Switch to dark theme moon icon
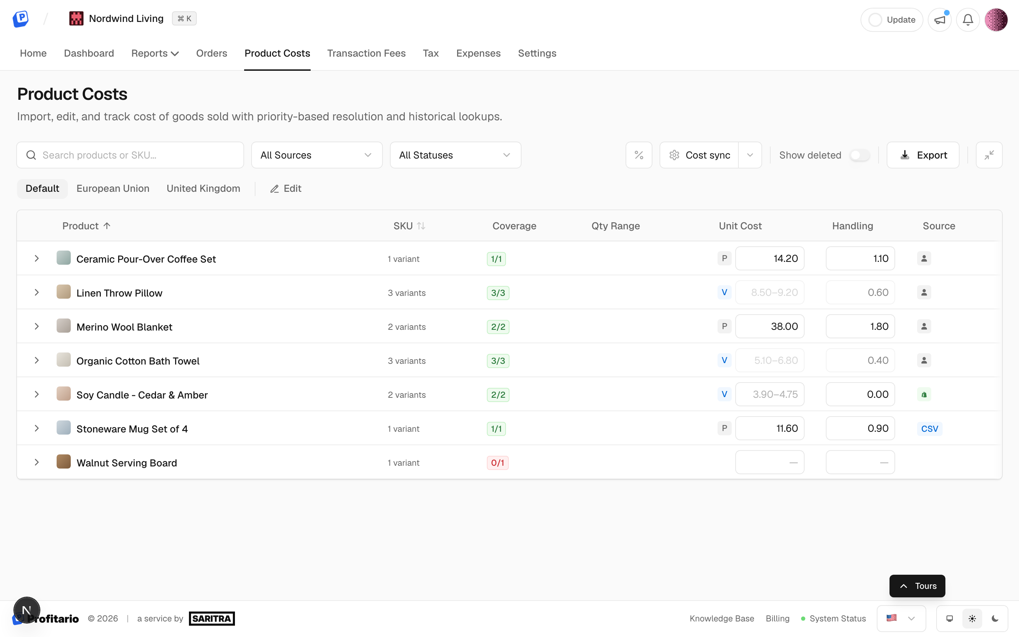 click(995, 619)
